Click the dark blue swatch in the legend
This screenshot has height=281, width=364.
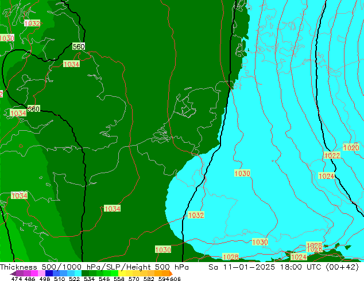[x=49, y=274]
